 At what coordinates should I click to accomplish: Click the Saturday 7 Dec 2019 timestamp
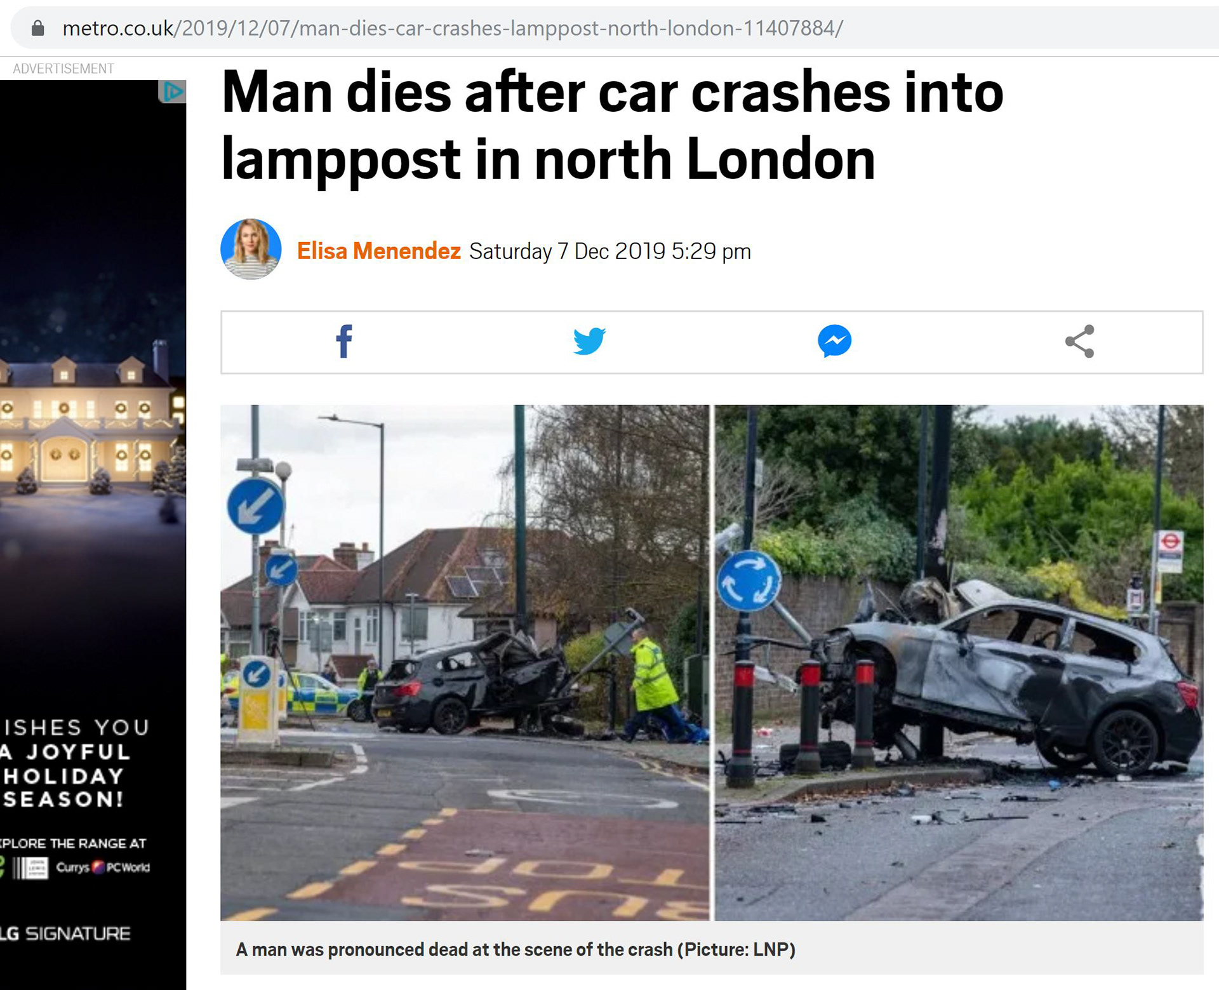[610, 251]
